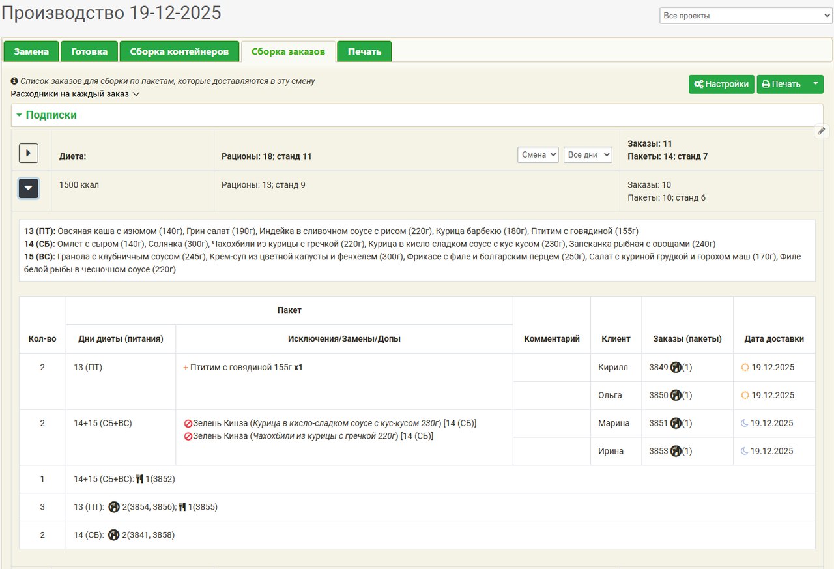Click the package icon next to order 3849
This screenshot has width=834, height=569.
(676, 368)
